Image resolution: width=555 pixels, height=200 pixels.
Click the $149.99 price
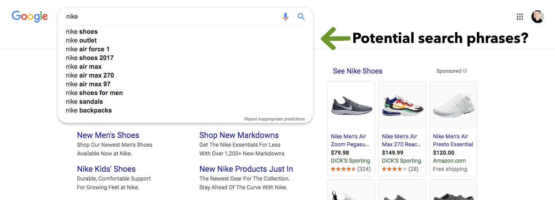click(392, 153)
